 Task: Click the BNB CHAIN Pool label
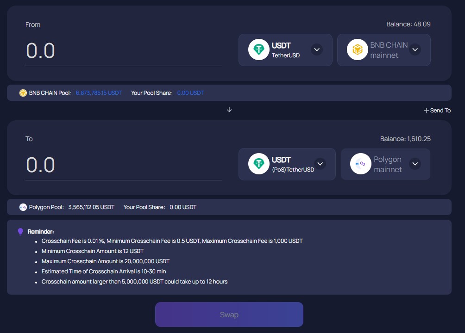(50, 92)
